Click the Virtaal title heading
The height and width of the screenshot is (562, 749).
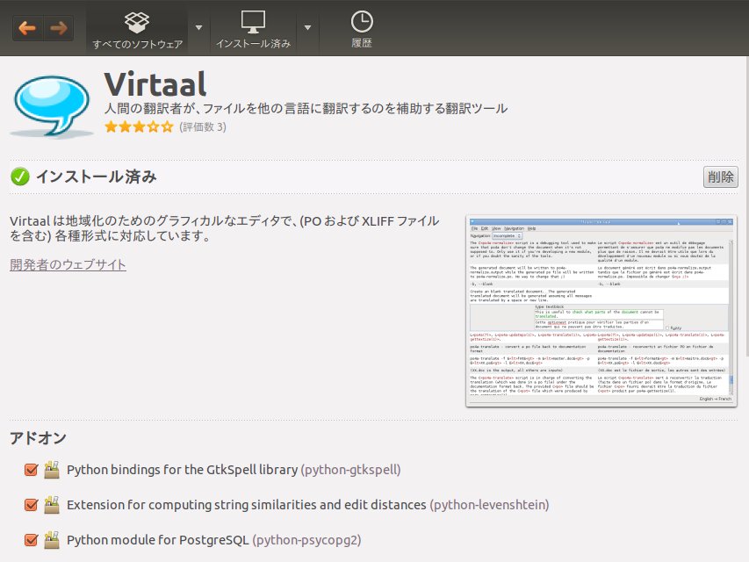coord(155,84)
